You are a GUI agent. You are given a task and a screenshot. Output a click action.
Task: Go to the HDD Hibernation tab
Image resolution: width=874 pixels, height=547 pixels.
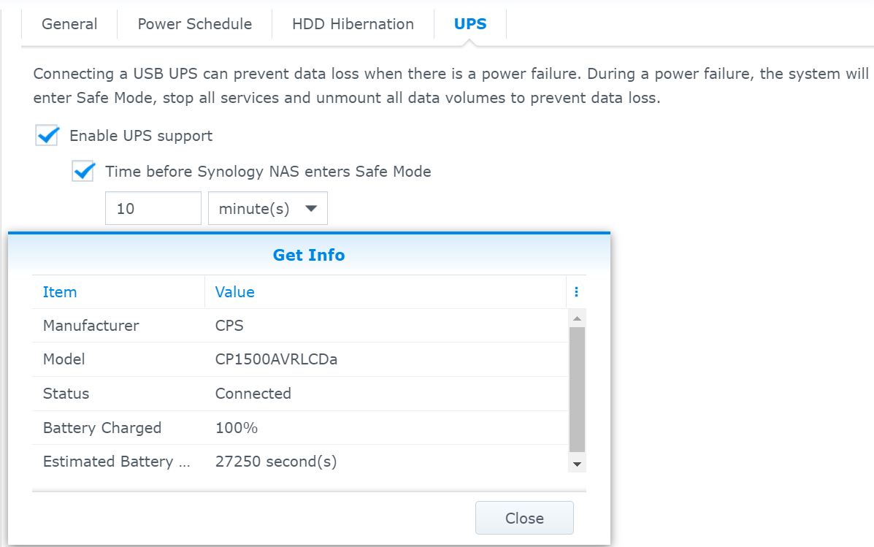[x=353, y=24]
